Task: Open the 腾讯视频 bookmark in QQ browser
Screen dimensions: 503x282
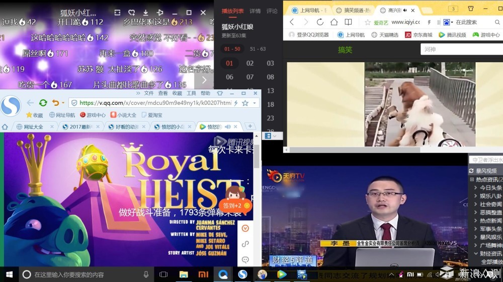Action: (452, 35)
